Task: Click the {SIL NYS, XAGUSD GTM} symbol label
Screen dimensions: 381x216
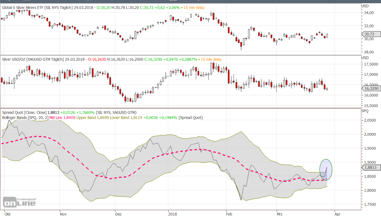Action: [x=117, y=112]
